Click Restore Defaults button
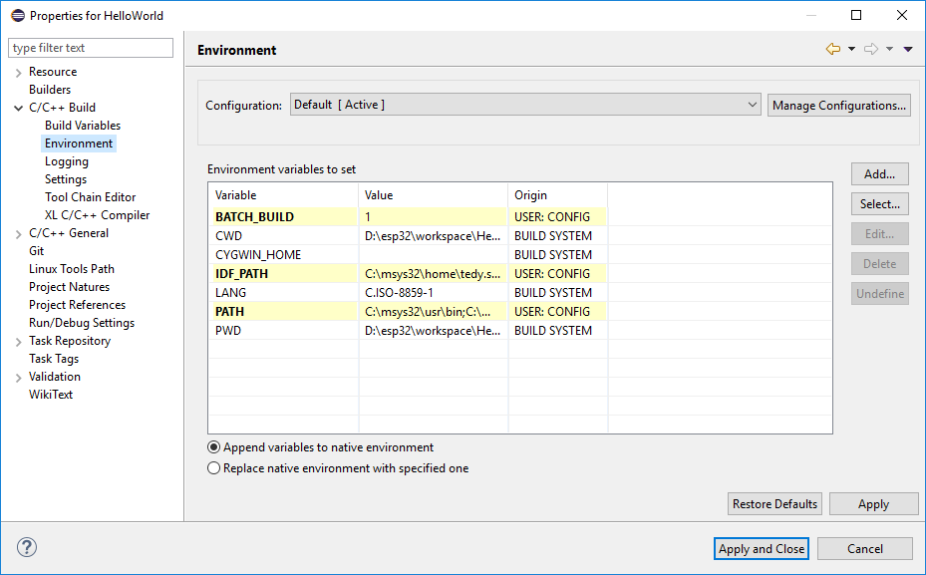Viewport: 926px width, 575px height. click(775, 504)
